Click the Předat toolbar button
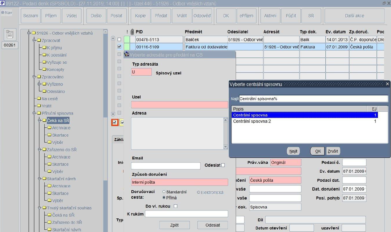391x232 pixels. coord(161,16)
